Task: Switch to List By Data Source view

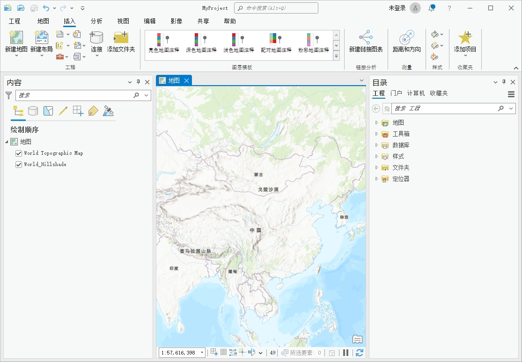Action: [33, 111]
